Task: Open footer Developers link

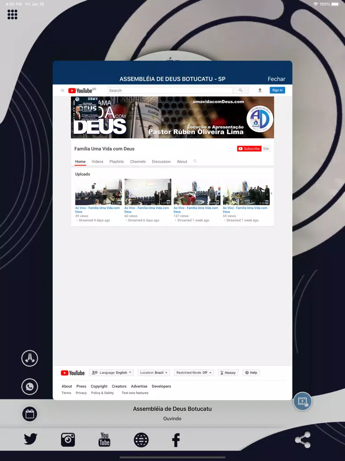Action: (x=161, y=386)
